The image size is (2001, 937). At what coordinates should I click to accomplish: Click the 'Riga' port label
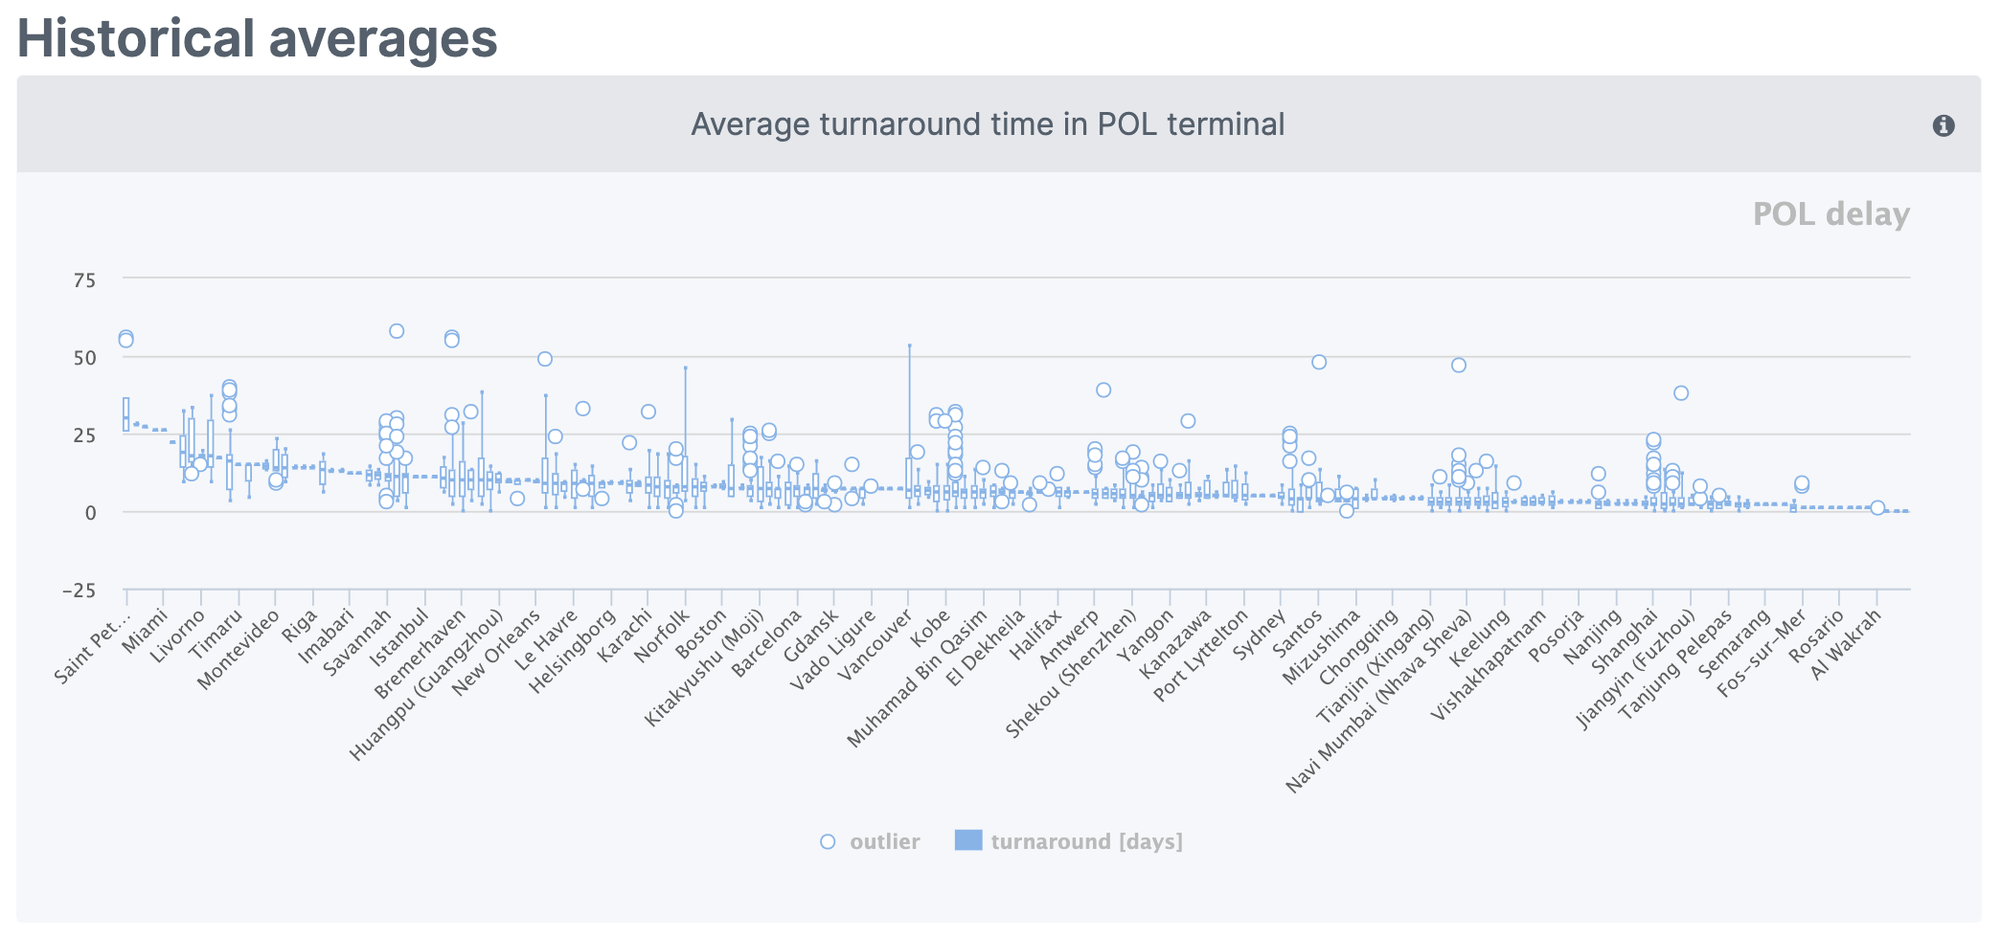point(300,627)
